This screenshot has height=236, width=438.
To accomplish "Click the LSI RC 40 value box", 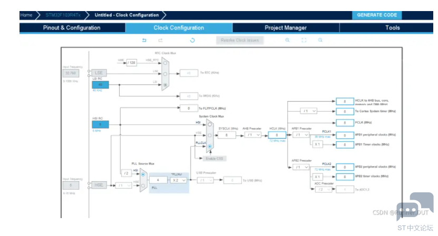I will [x=100, y=85].
